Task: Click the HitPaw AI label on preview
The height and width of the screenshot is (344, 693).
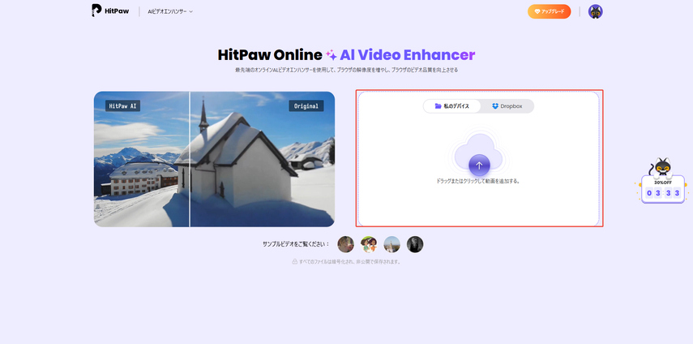Action: click(x=123, y=106)
